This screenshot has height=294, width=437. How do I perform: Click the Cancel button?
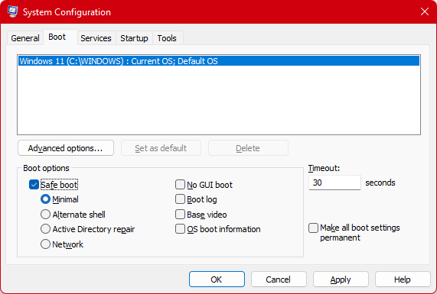(x=279, y=279)
